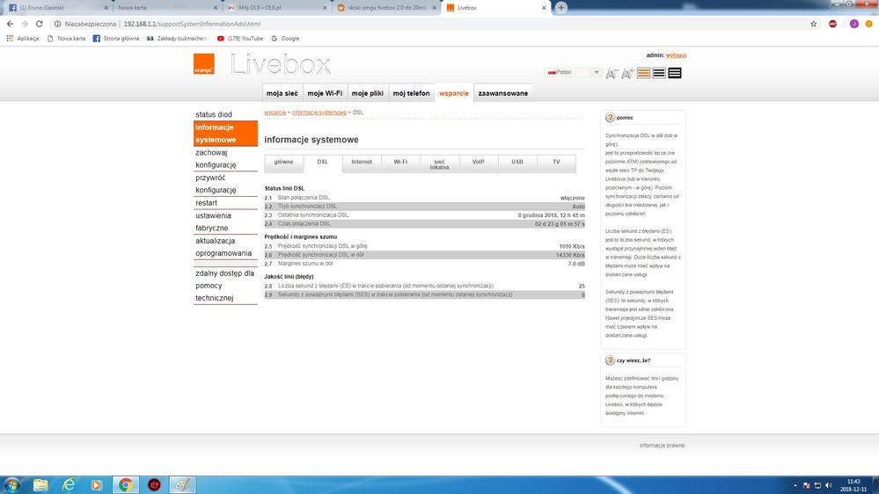The height and width of the screenshot is (494, 879).
Task: Click the Chrome taskbar icon
Action: pos(126,485)
